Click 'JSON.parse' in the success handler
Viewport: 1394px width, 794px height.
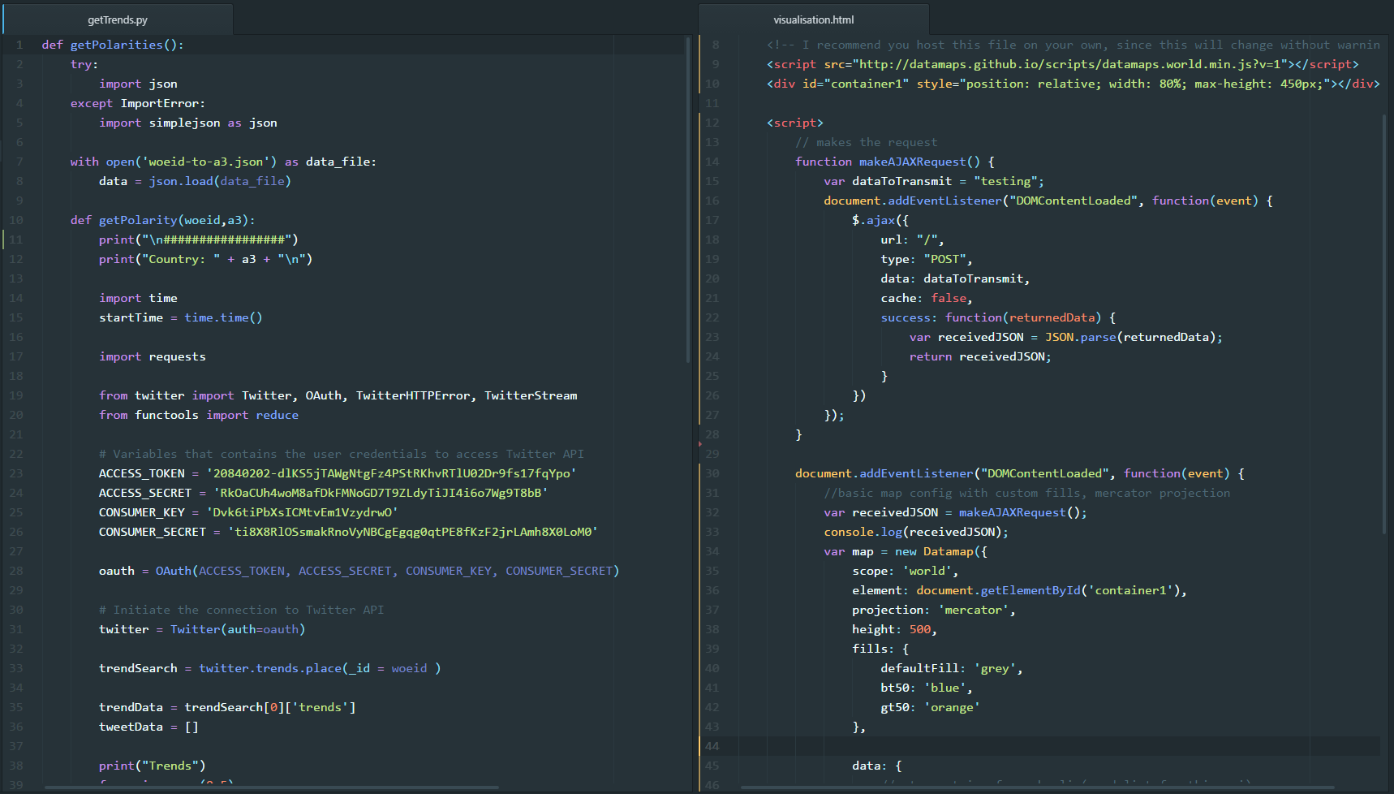[1081, 337]
